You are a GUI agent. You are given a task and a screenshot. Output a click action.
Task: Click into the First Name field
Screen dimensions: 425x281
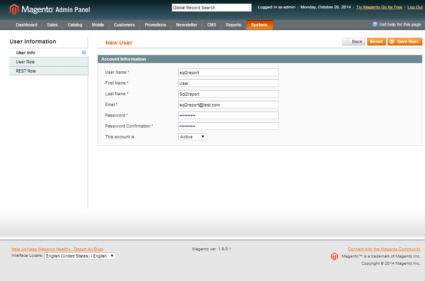228,83
